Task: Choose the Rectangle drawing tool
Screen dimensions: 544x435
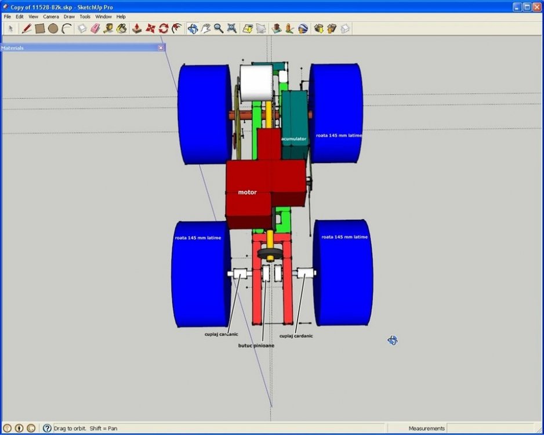Action: coord(39,28)
